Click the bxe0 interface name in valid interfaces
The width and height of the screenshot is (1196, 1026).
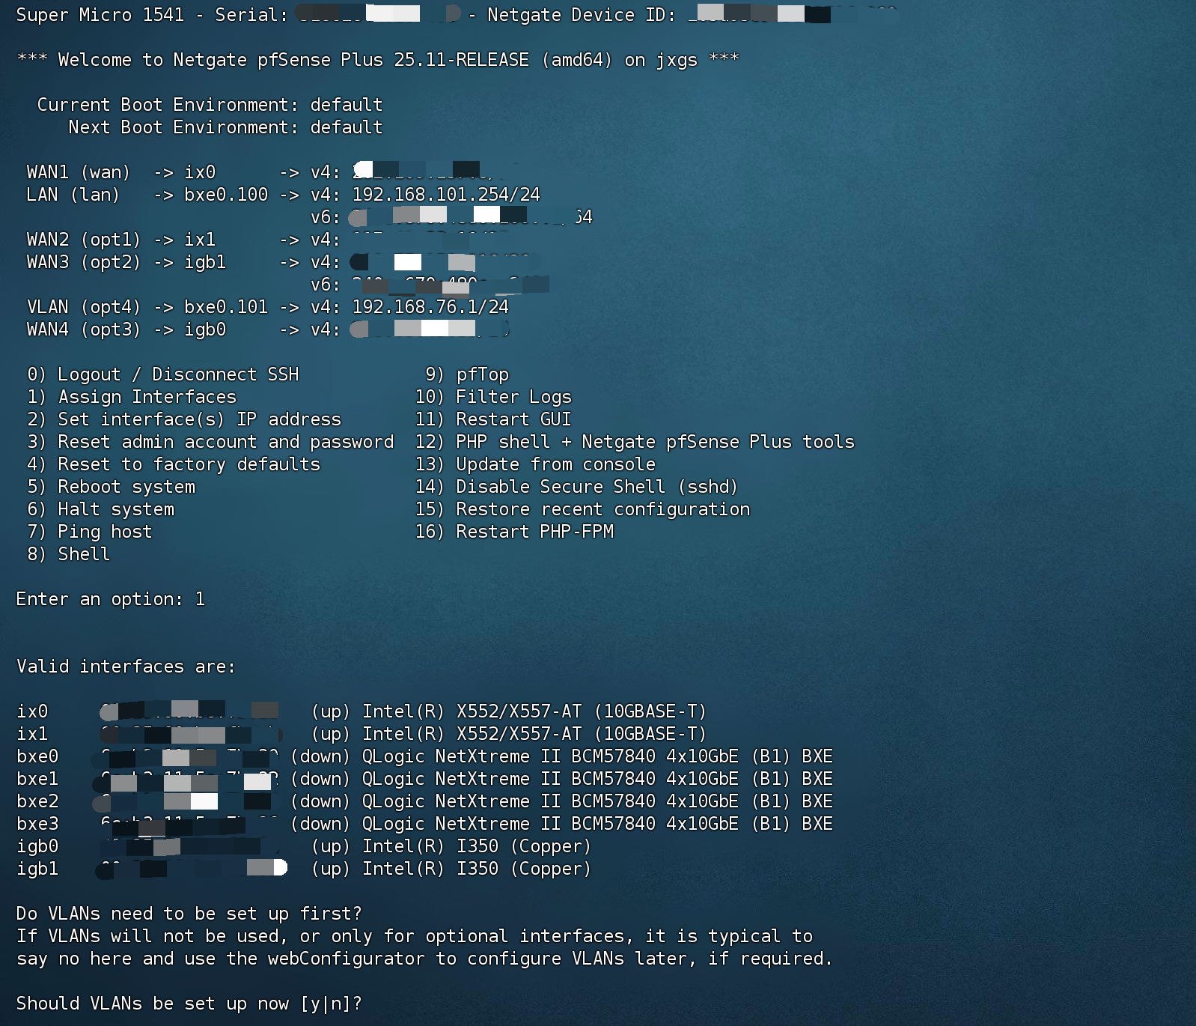pyautogui.click(x=37, y=756)
